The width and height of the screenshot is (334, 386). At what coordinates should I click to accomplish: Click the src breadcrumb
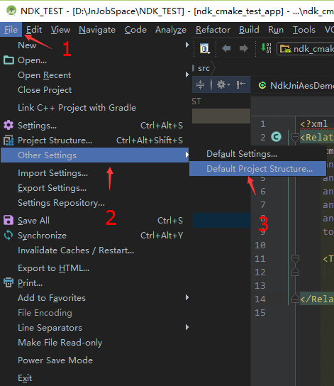[x=204, y=68]
